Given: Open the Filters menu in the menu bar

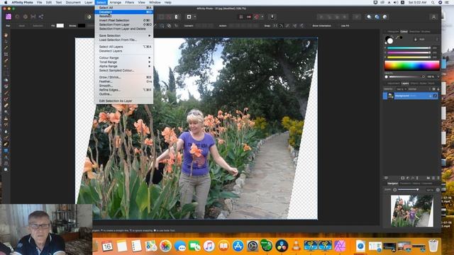Looking at the screenshot, I should (129, 2).
